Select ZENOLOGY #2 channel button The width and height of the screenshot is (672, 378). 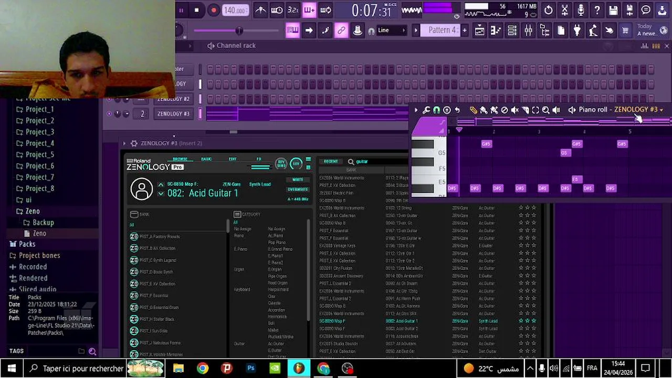tap(173, 99)
